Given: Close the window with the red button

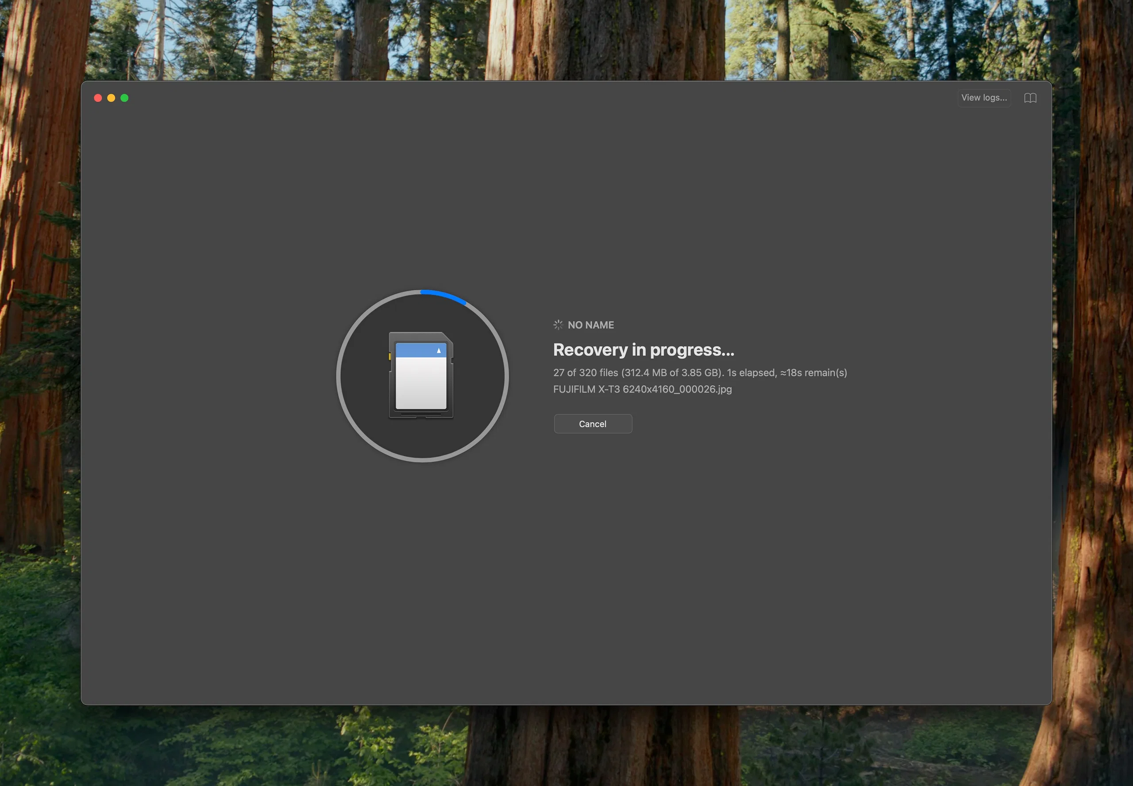Looking at the screenshot, I should pos(98,98).
